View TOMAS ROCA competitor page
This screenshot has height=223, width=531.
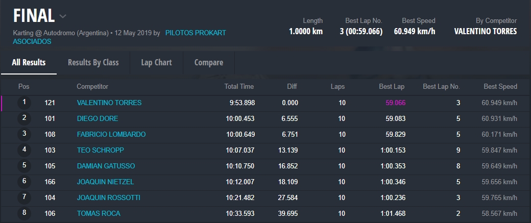point(99,213)
